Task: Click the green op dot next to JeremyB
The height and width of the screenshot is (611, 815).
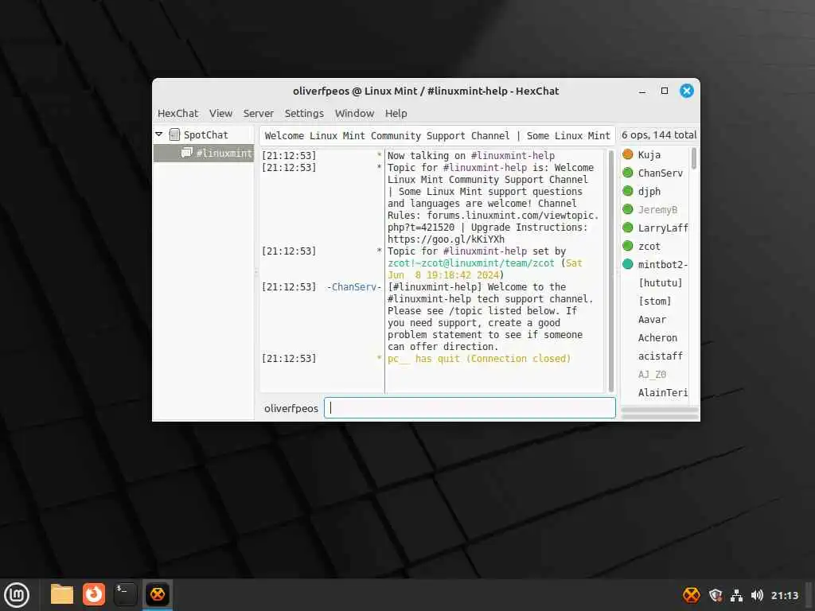Action: [627, 209]
